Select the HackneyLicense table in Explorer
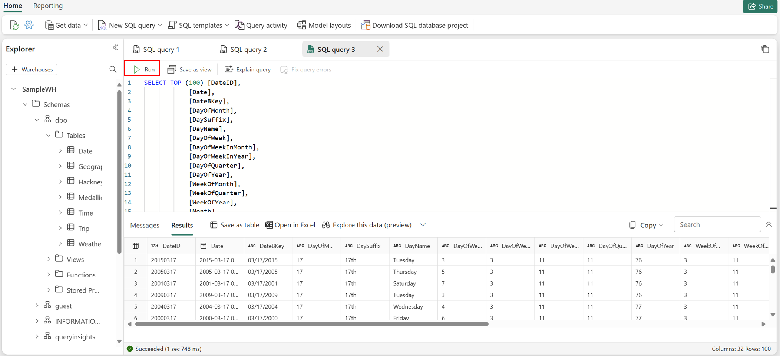Viewport: 780px width, 356px height. (x=90, y=182)
